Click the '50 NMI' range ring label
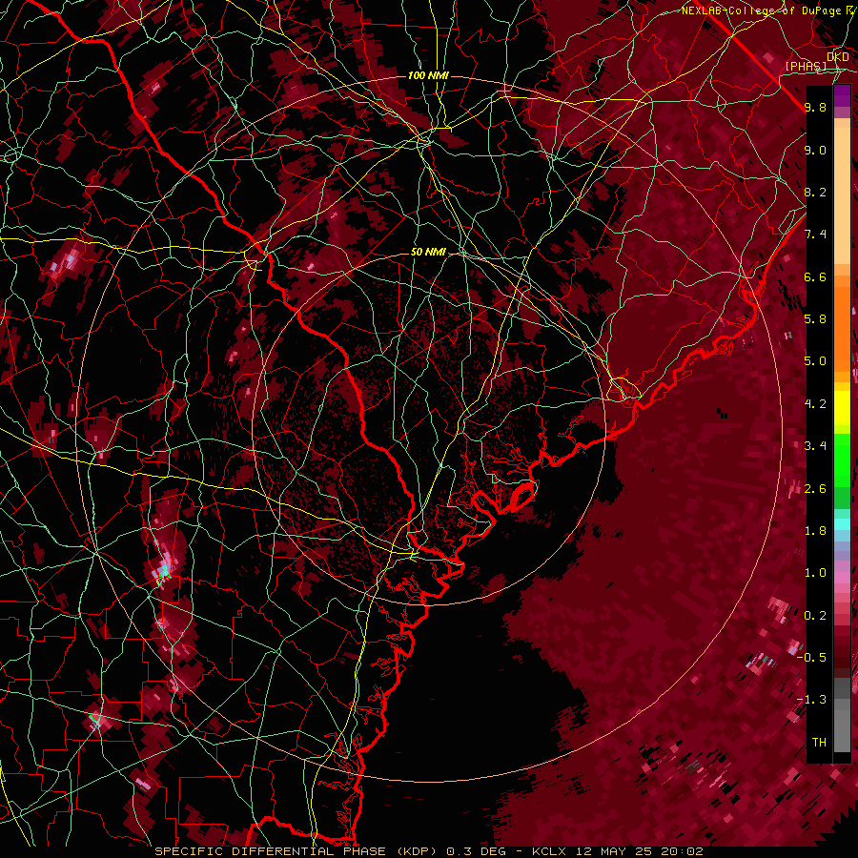This screenshot has width=858, height=858. click(428, 253)
